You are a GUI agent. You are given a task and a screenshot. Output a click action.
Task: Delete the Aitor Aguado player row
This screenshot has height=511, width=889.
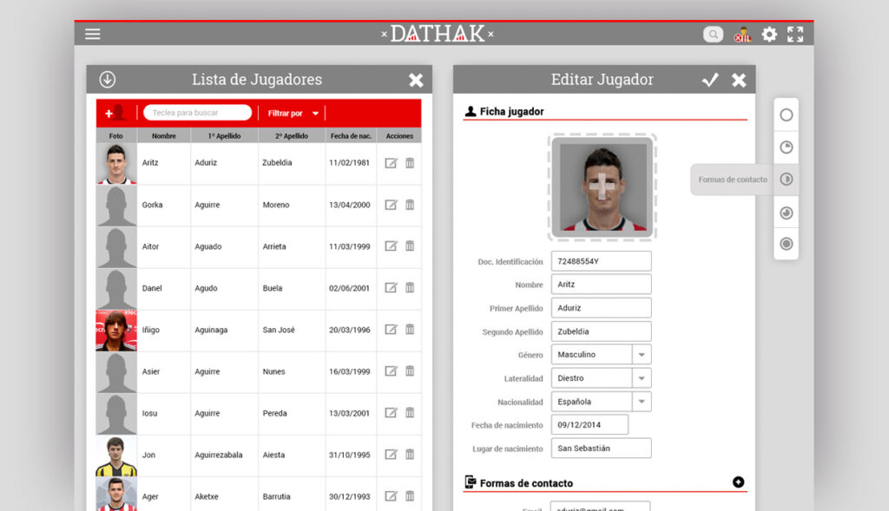(x=410, y=246)
